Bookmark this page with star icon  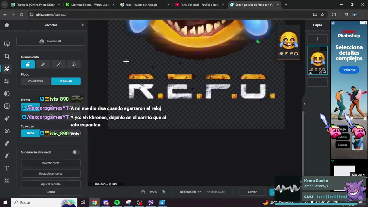click(x=322, y=14)
